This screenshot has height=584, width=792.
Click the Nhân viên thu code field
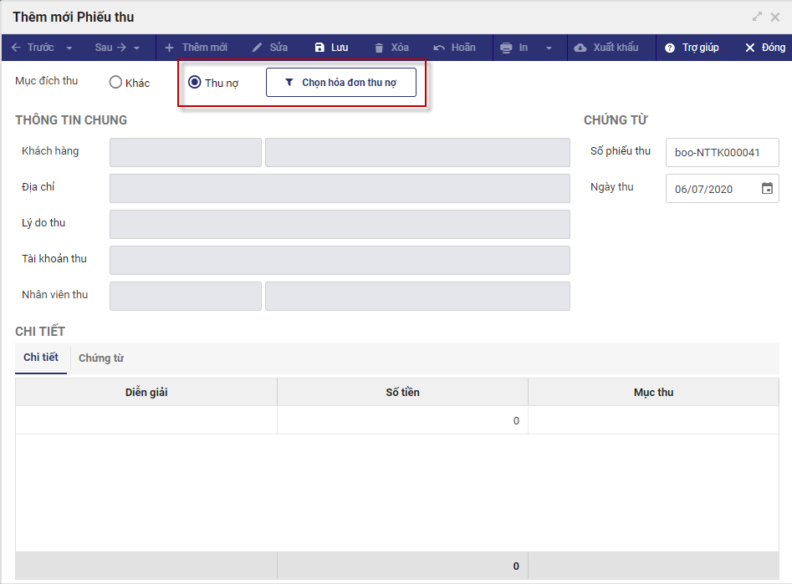[186, 296]
